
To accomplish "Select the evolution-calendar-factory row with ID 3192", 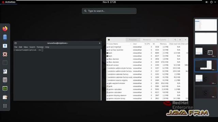I will pos(147,74).
